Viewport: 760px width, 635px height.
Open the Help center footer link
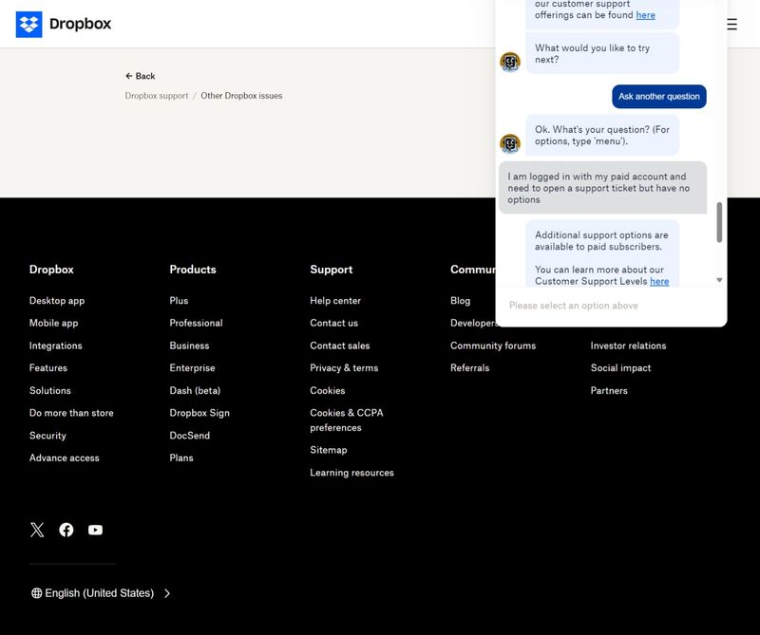335,301
